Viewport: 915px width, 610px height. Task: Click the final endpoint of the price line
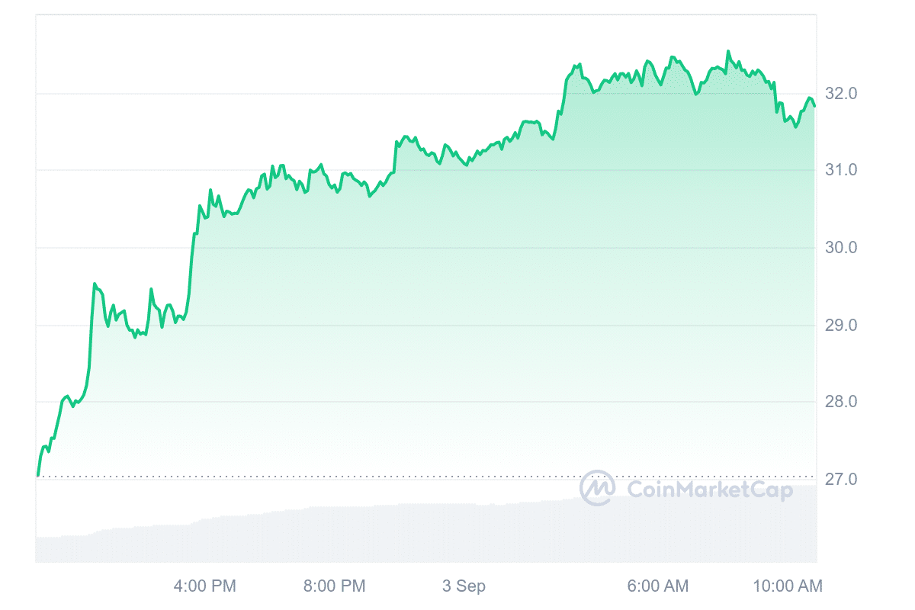814,106
